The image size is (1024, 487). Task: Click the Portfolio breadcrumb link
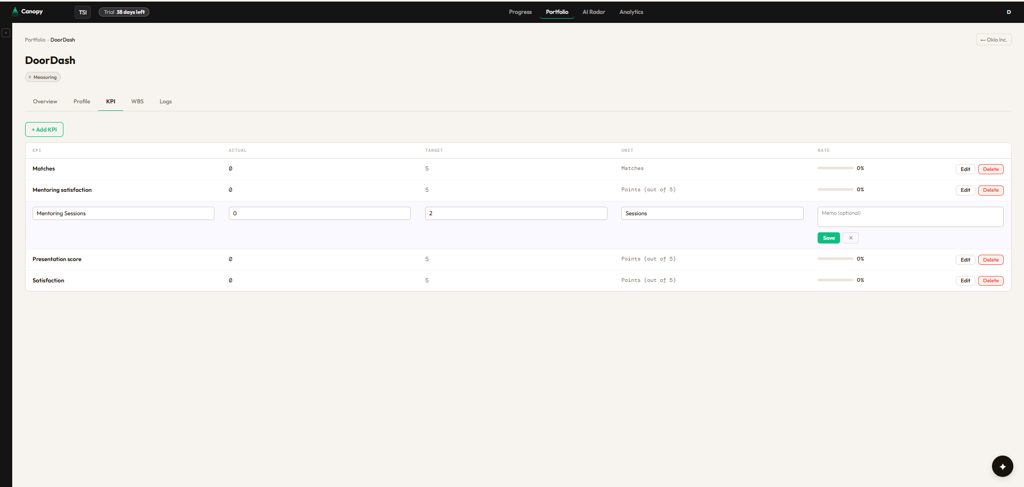[x=35, y=40]
